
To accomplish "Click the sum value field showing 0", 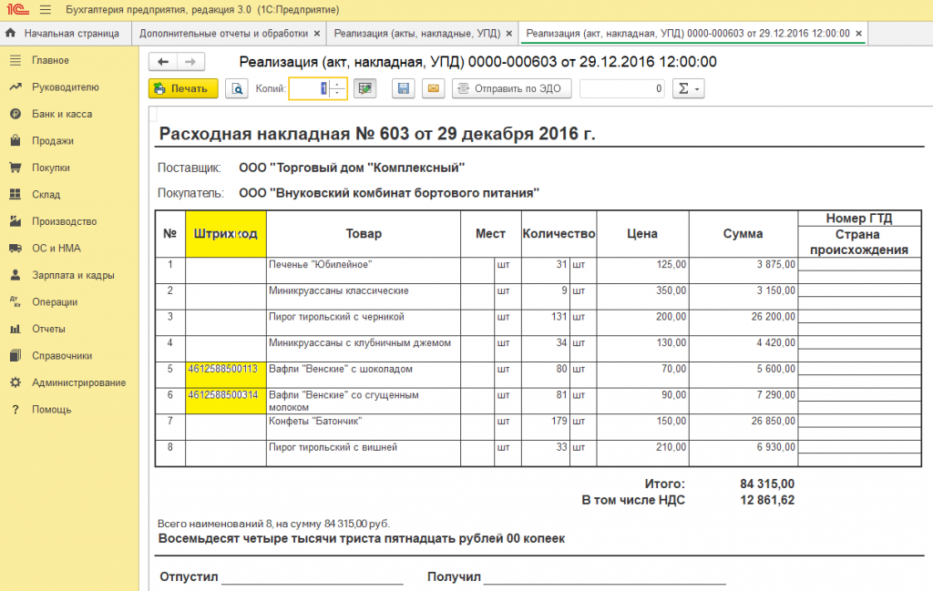I will pos(622,88).
